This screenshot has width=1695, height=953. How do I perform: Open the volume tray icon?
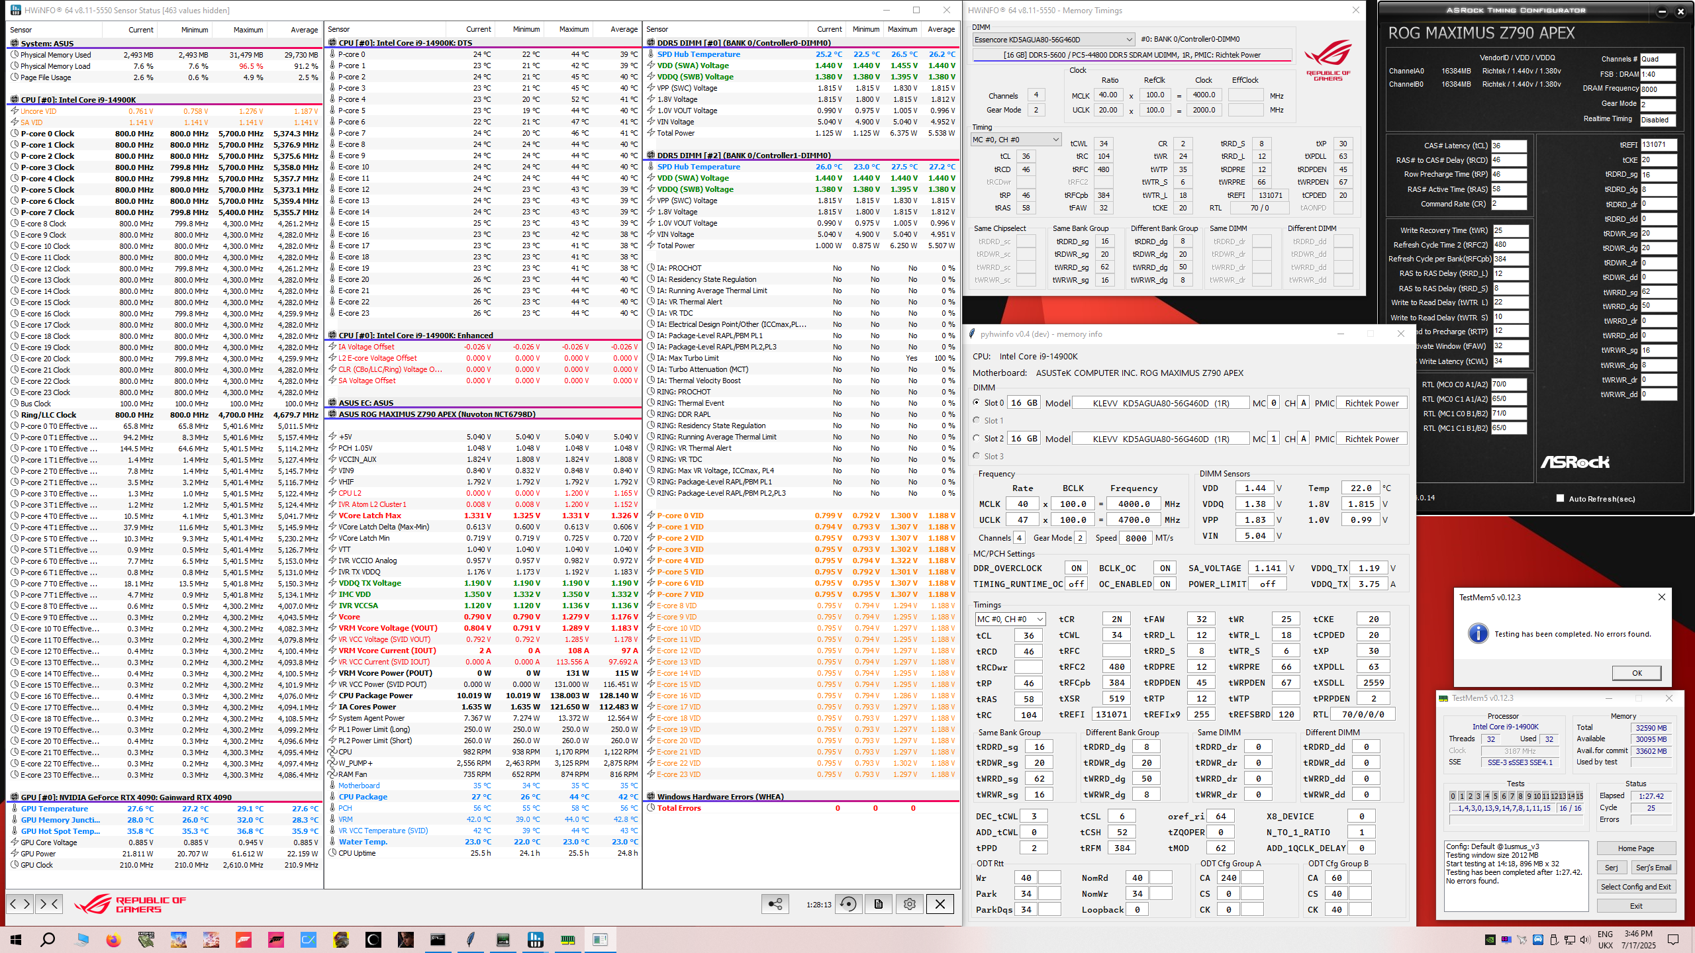coord(1584,940)
